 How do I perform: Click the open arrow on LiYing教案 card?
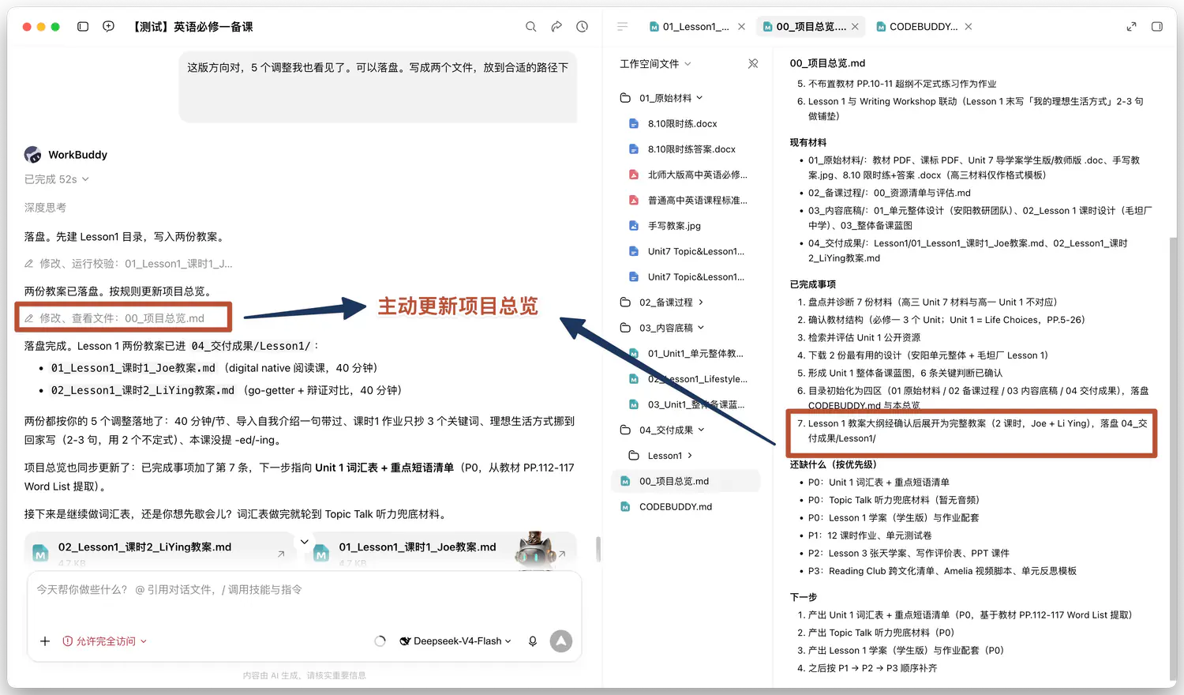[x=281, y=554]
